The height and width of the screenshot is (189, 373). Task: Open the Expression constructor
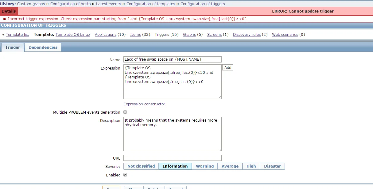coord(144,104)
